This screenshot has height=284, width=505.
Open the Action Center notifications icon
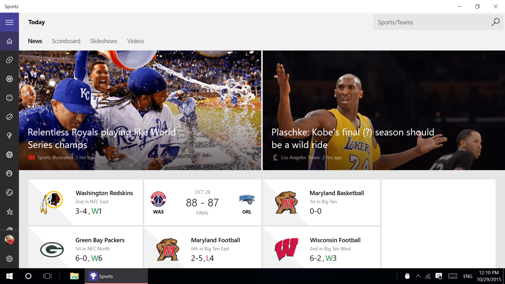tap(439, 276)
